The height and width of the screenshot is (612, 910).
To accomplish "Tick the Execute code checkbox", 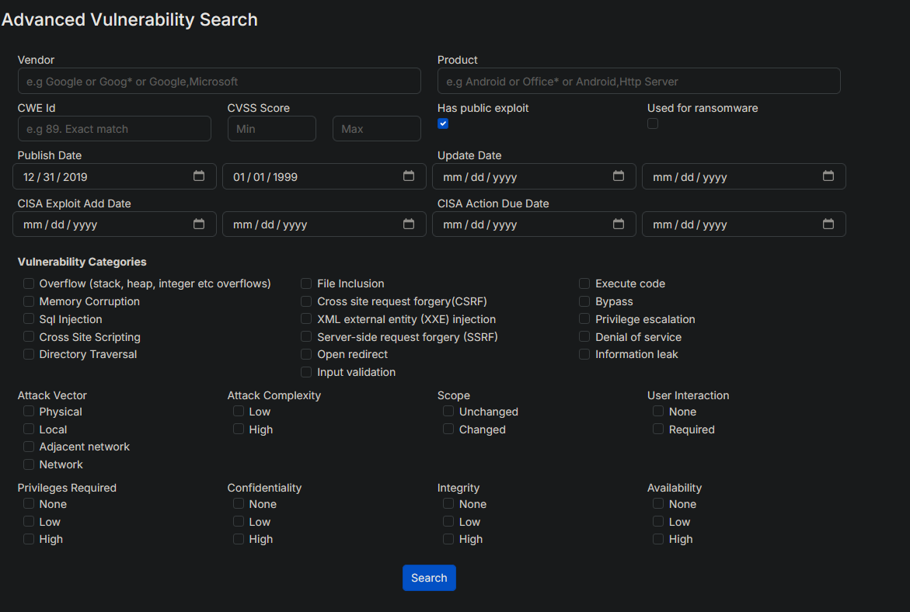I will pos(584,283).
